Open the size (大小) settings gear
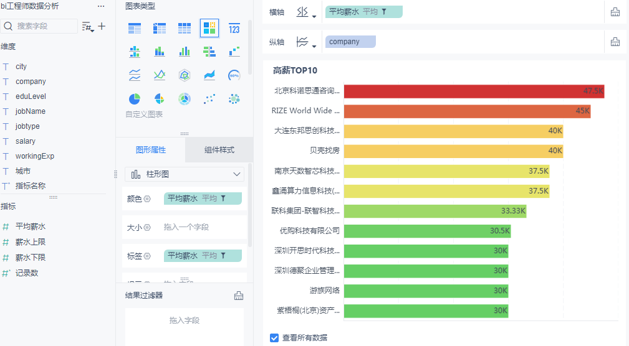Image resolution: width=629 pixels, height=346 pixels. click(x=147, y=228)
